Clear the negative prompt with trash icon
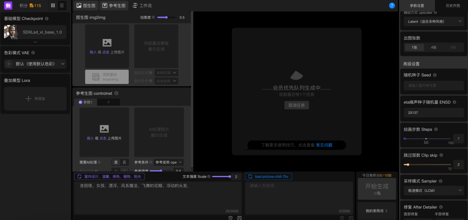 coord(342,218)
